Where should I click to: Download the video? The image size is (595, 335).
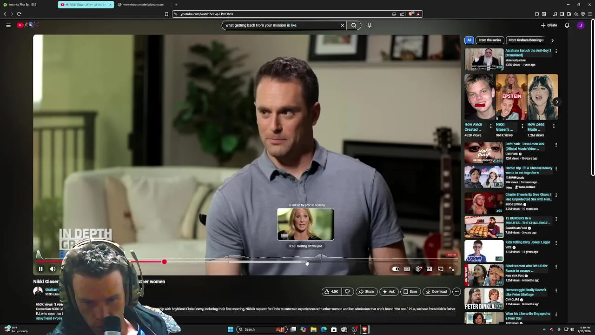436,292
